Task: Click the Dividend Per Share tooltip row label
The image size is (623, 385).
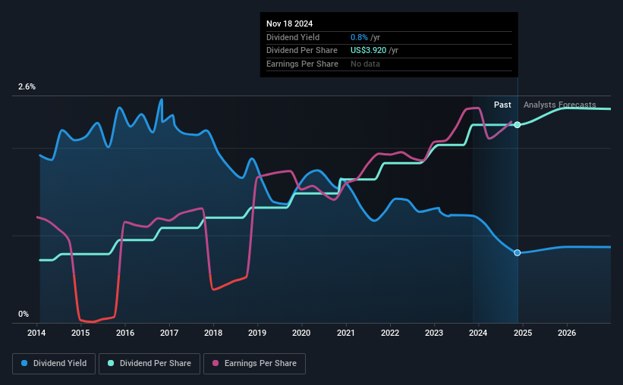Action: 302,51
